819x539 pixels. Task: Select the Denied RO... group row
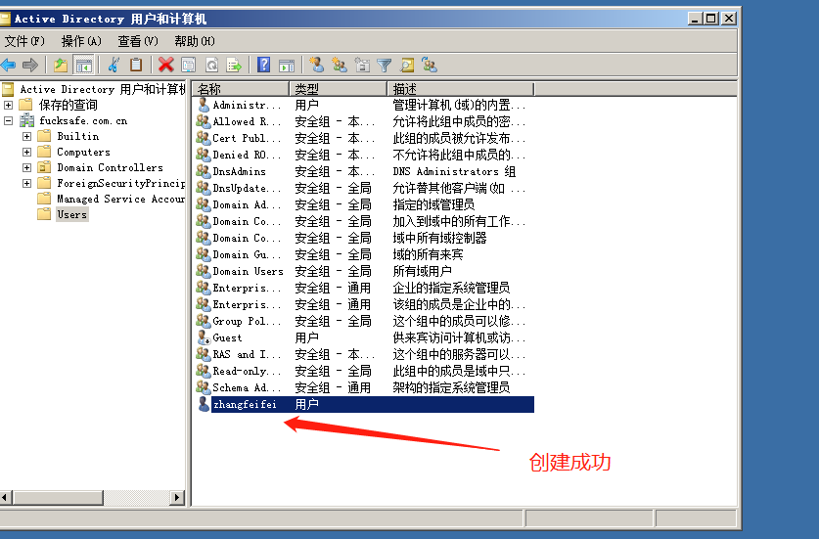(364, 156)
